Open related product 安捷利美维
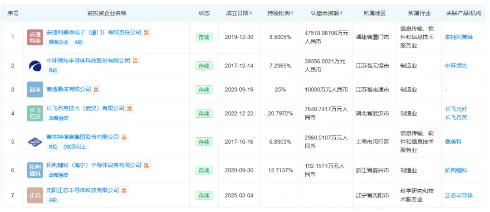 point(459,37)
